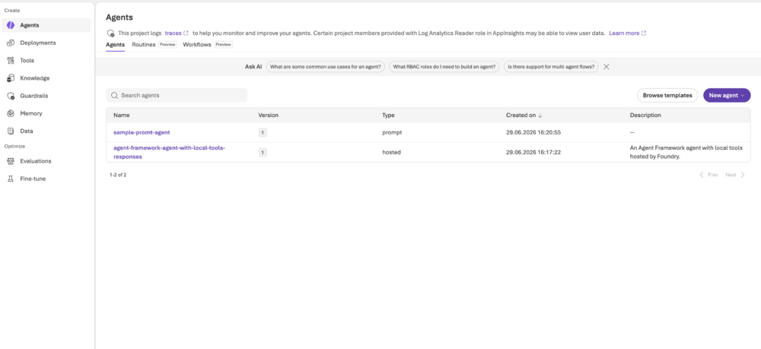Click the Search agents field
Image resolution: width=761 pixels, height=349 pixels.
[x=177, y=96]
